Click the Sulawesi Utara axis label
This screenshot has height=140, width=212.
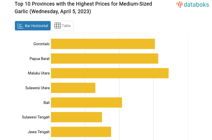click(x=37, y=88)
